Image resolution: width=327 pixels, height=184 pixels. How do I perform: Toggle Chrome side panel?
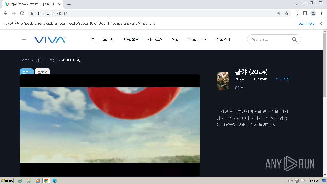point(305,13)
